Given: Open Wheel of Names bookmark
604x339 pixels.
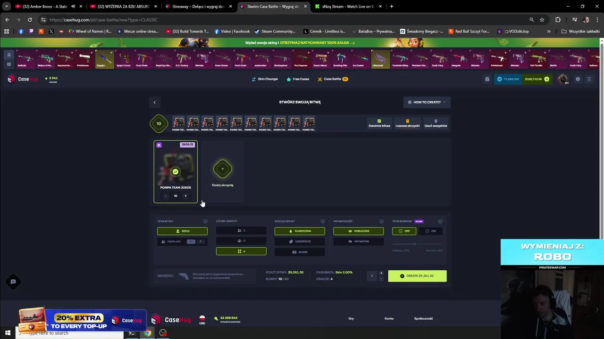Looking at the screenshot, I should tap(90, 32).
